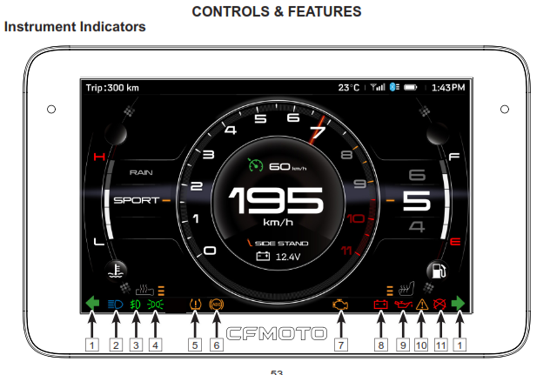Click the red battery warning indicator

pyautogui.click(x=380, y=305)
